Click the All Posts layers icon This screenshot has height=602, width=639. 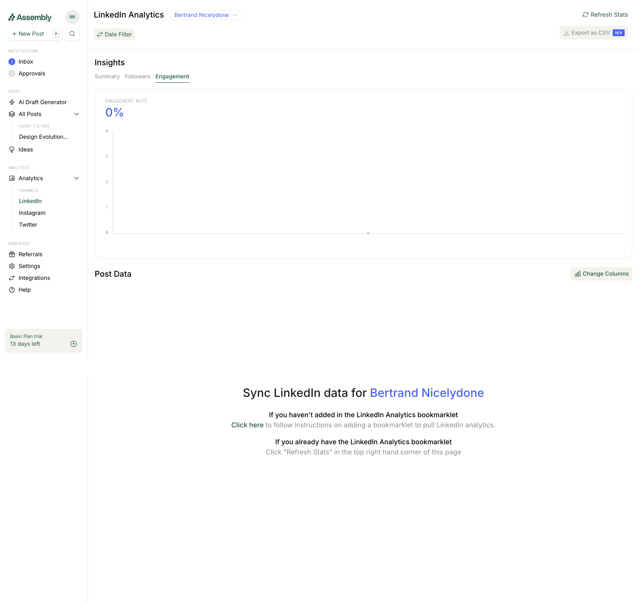pos(12,114)
